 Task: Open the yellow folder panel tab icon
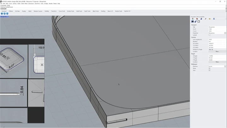pos(210,19)
